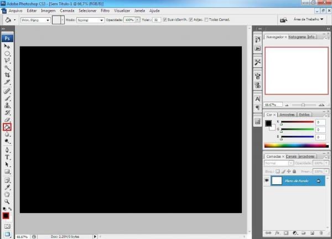Select the Slice tool
332x239 pixels.
click(7, 82)
